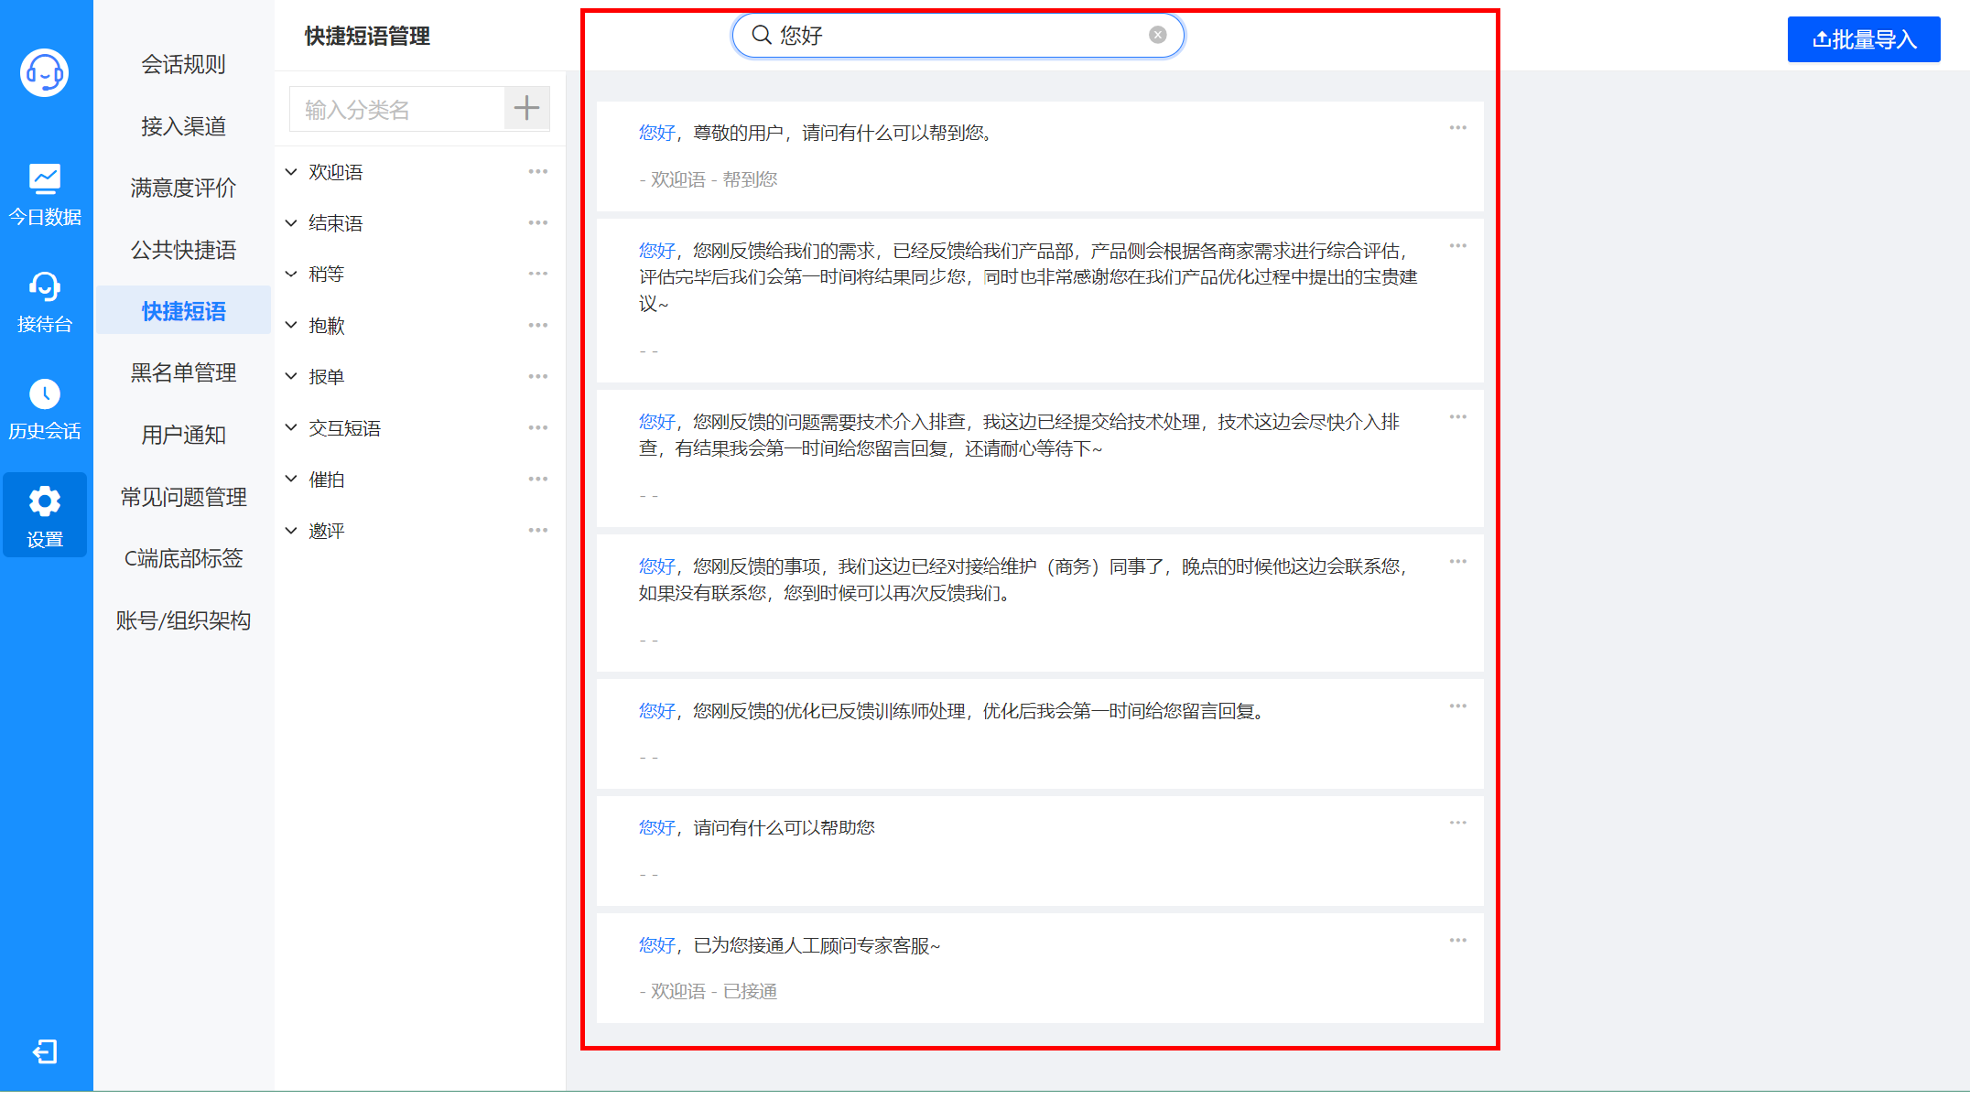The image size is (1970, 1099).
Task: Open the 账号/组织架构 menu item
Action: [183, 620]
